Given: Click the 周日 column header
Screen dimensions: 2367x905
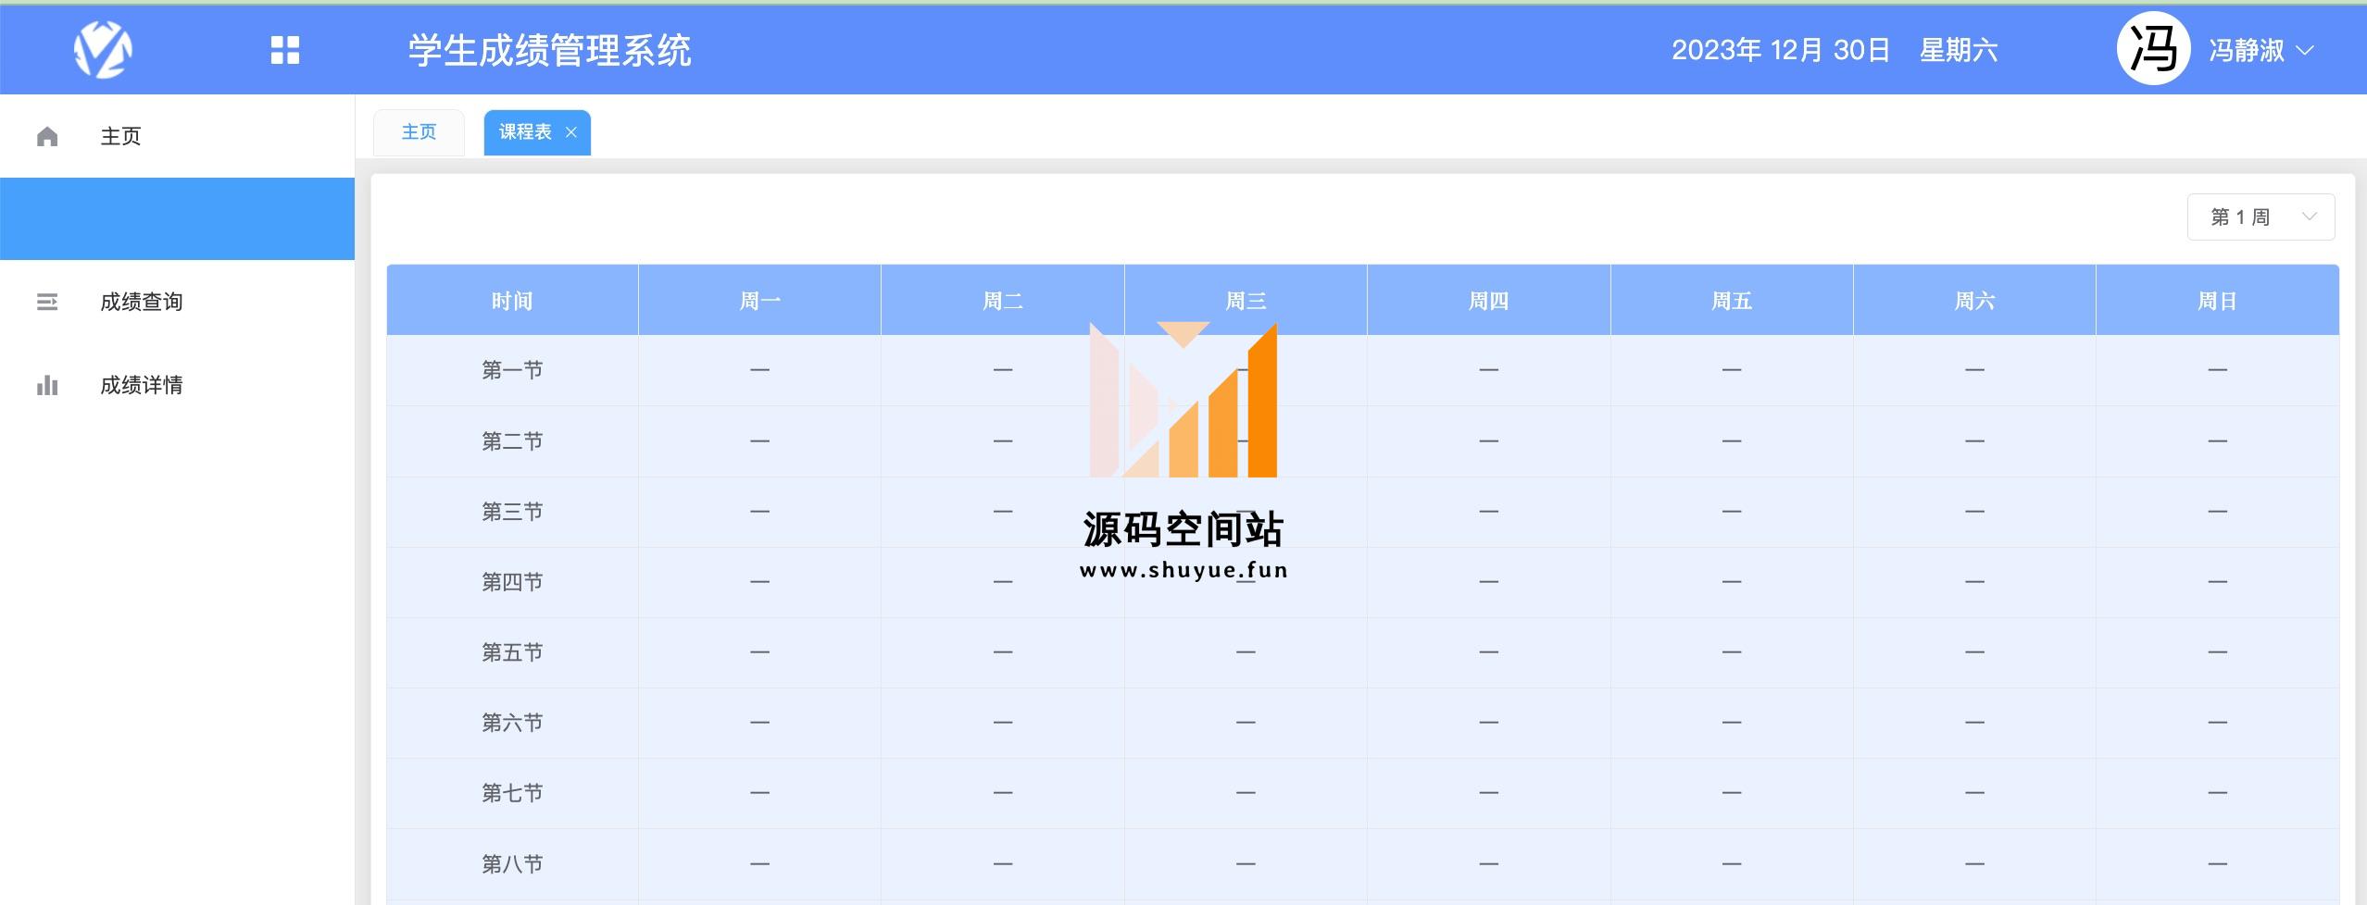Looking at the screenshot, I should point(2217,301).
